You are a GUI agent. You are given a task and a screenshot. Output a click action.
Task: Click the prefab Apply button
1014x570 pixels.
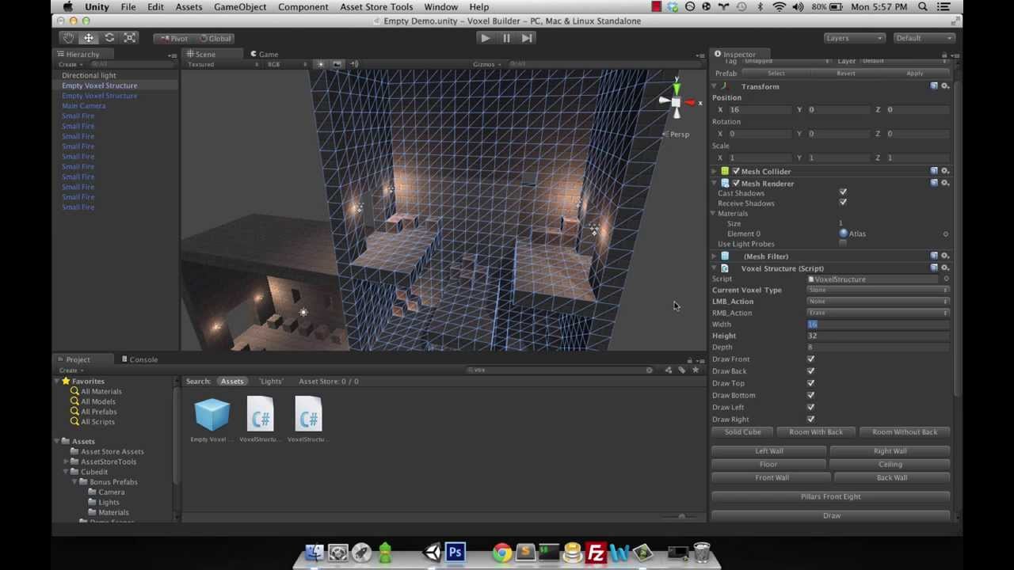[915, 74]
